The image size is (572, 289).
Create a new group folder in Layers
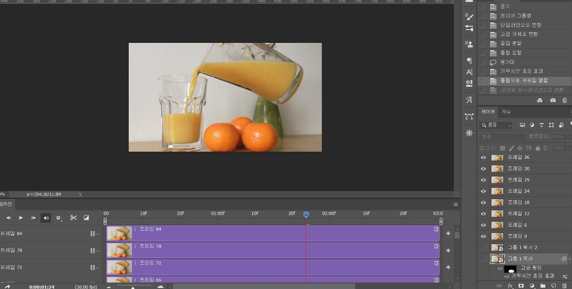(542, 286)
